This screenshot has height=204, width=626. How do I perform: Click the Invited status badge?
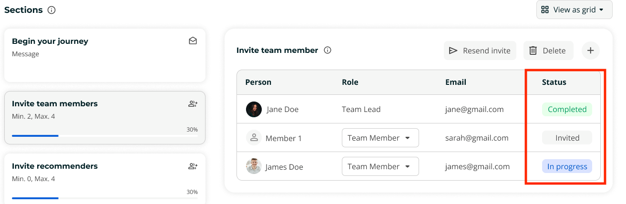point(567,138)
